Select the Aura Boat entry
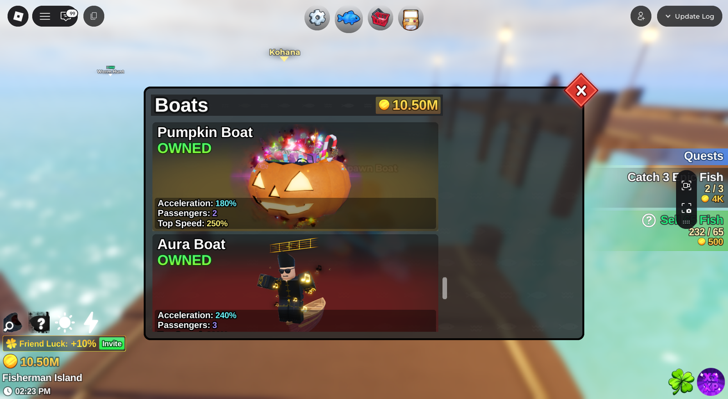This screenshot has width=728, height=399. coord(295,283)
